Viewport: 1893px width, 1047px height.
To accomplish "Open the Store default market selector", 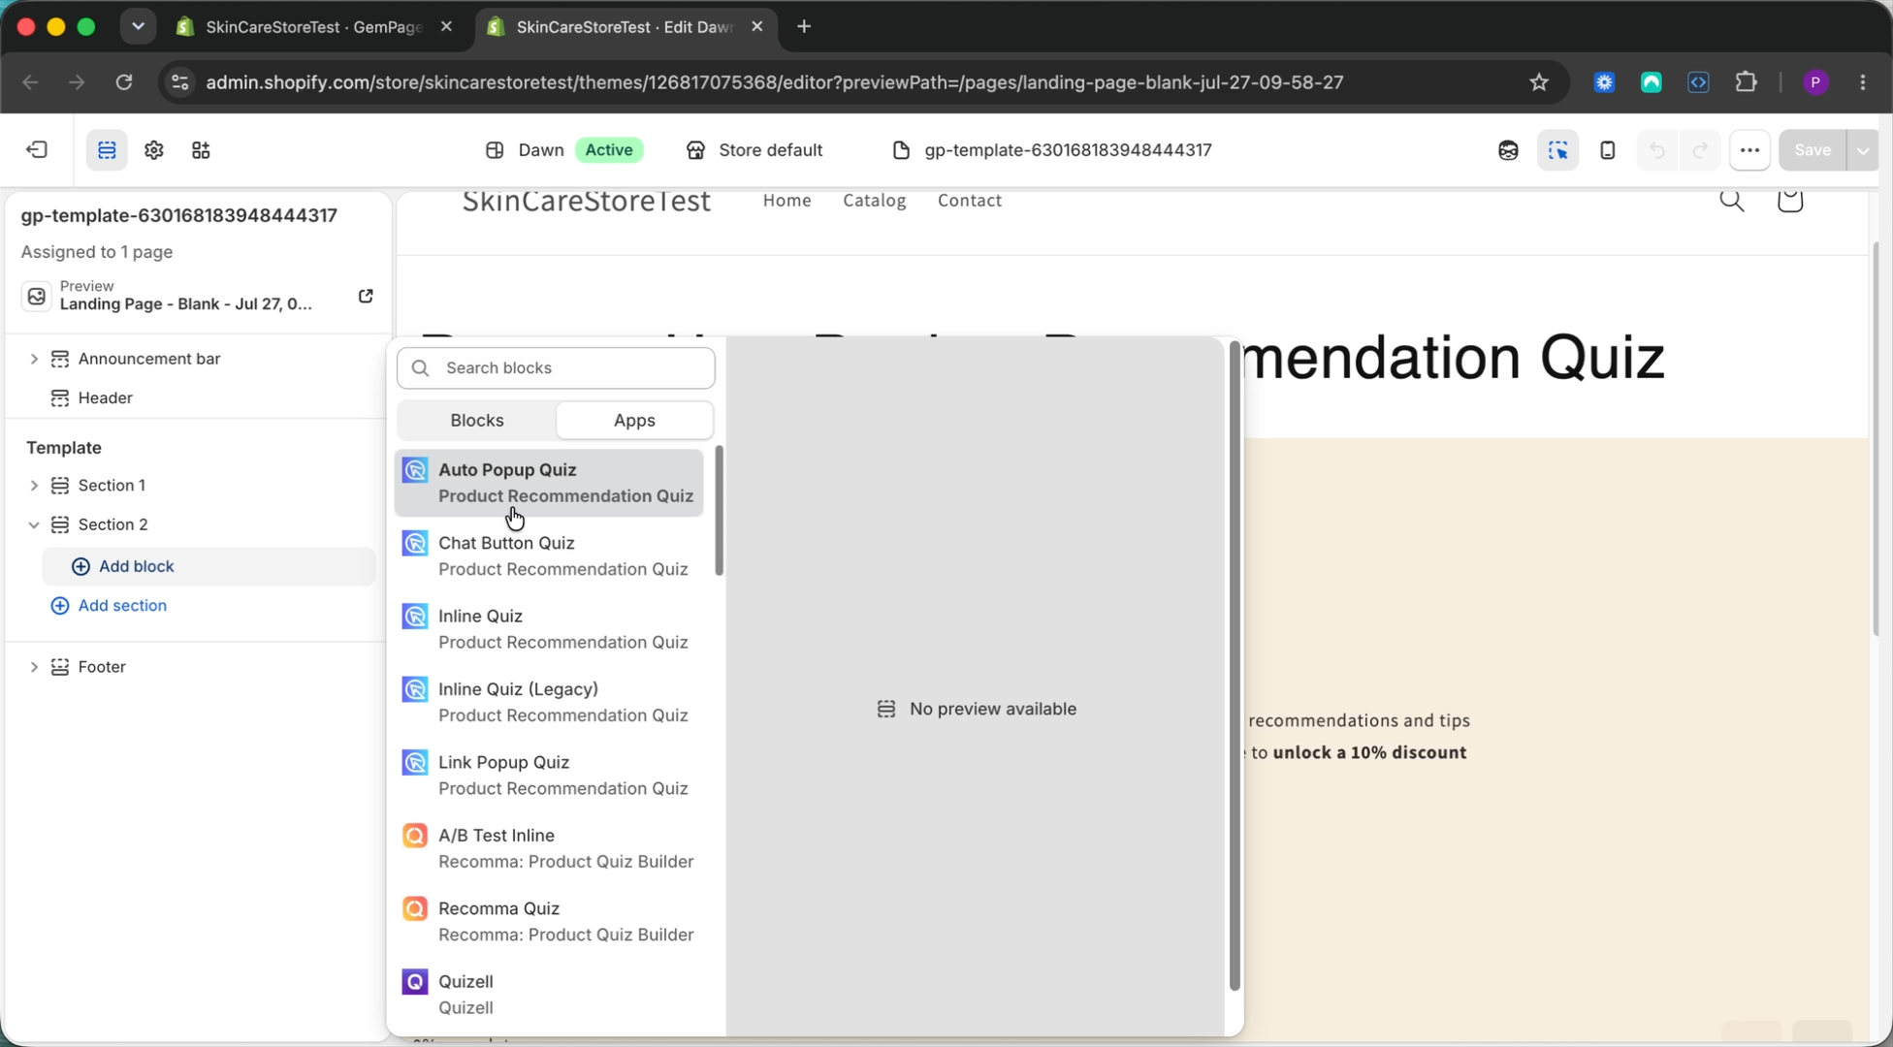I will click(754, 150).
